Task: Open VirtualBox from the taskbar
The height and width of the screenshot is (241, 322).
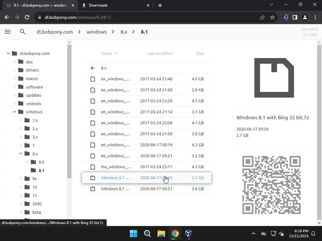Action: [x=189, y=233]
